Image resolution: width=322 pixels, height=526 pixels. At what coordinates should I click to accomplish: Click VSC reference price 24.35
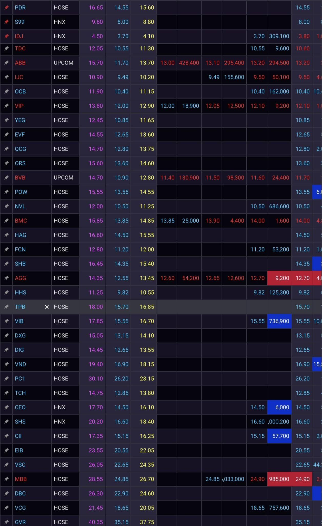(x=147, y=465)
